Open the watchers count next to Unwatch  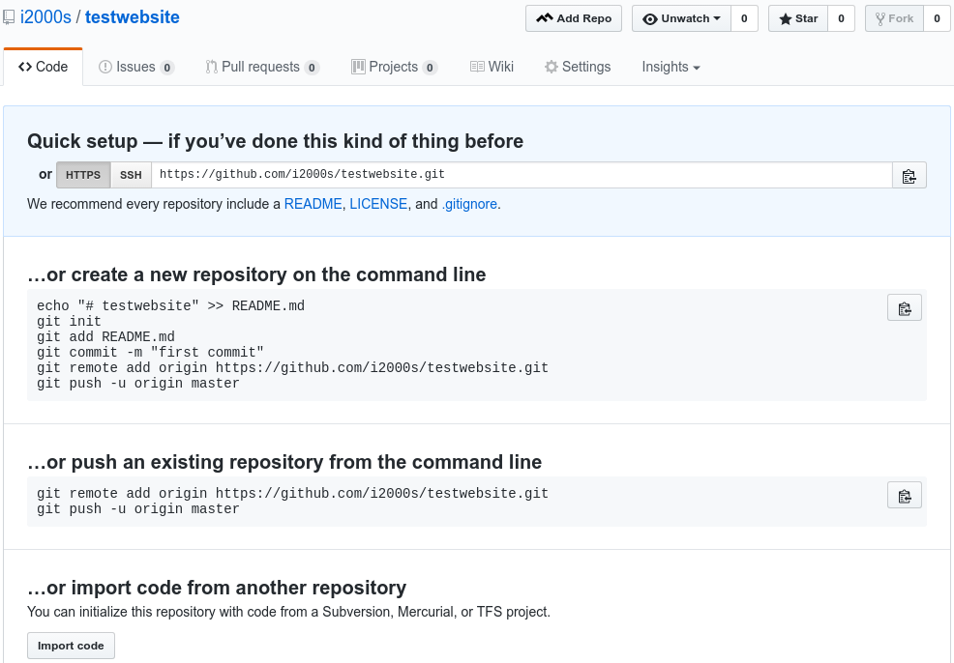click(744, 18)
